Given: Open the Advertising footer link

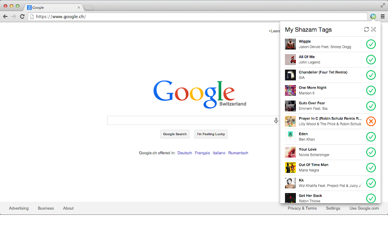Looking at the screenshot, I should pos(19,208).
